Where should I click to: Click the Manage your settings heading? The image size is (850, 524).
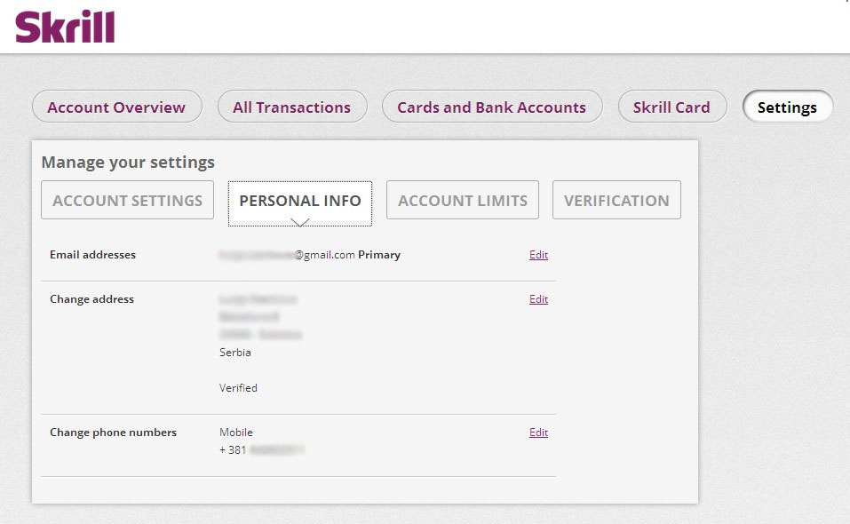point(128,162)
